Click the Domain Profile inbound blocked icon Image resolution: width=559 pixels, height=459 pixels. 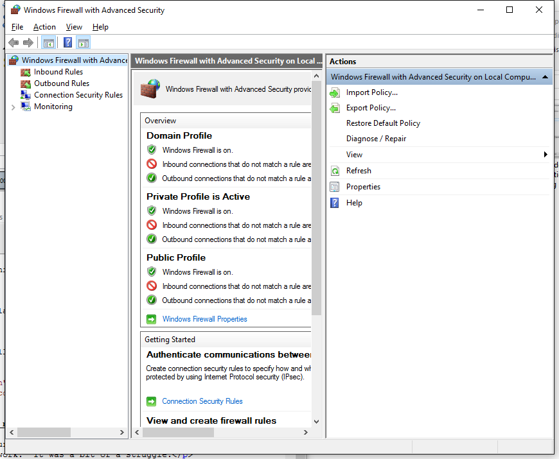[152, 164]
